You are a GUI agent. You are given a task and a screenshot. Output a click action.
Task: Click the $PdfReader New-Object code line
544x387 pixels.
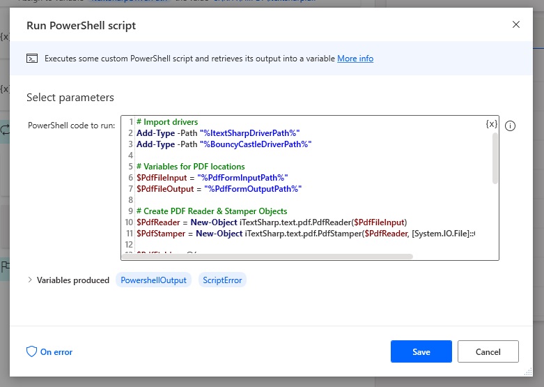pyautogui.click(x=272, y=222)
